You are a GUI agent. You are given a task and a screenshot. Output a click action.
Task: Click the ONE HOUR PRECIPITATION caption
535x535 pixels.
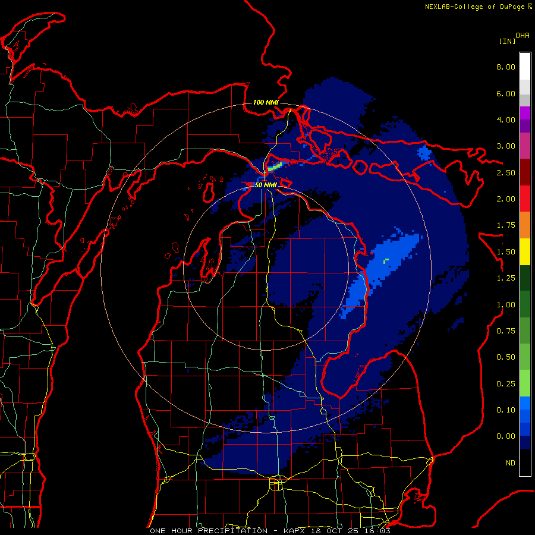click(209, 531)
